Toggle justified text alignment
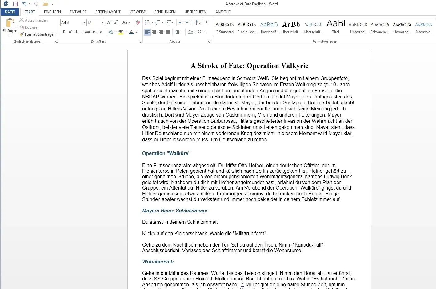436x289 pixels. (x=168, y=32)
